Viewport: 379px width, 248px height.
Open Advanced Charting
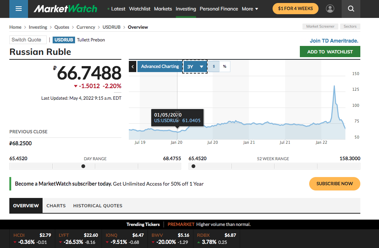[x=160, y=66]
